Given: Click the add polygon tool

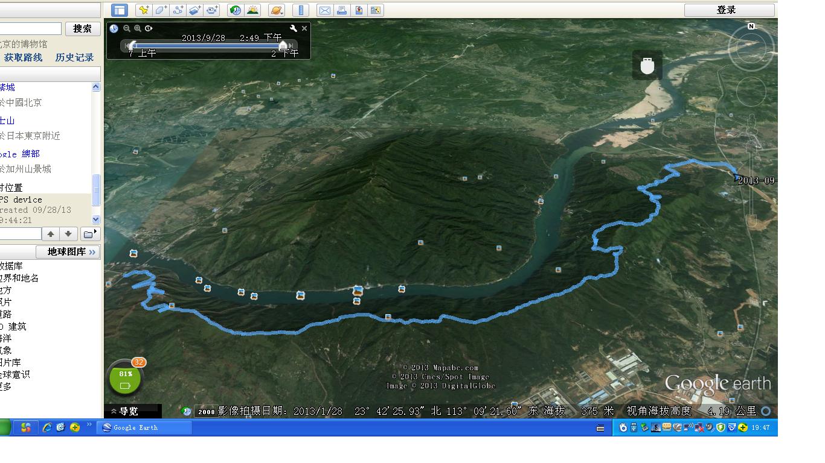Looking at the screenshot, I should [160, 10].
